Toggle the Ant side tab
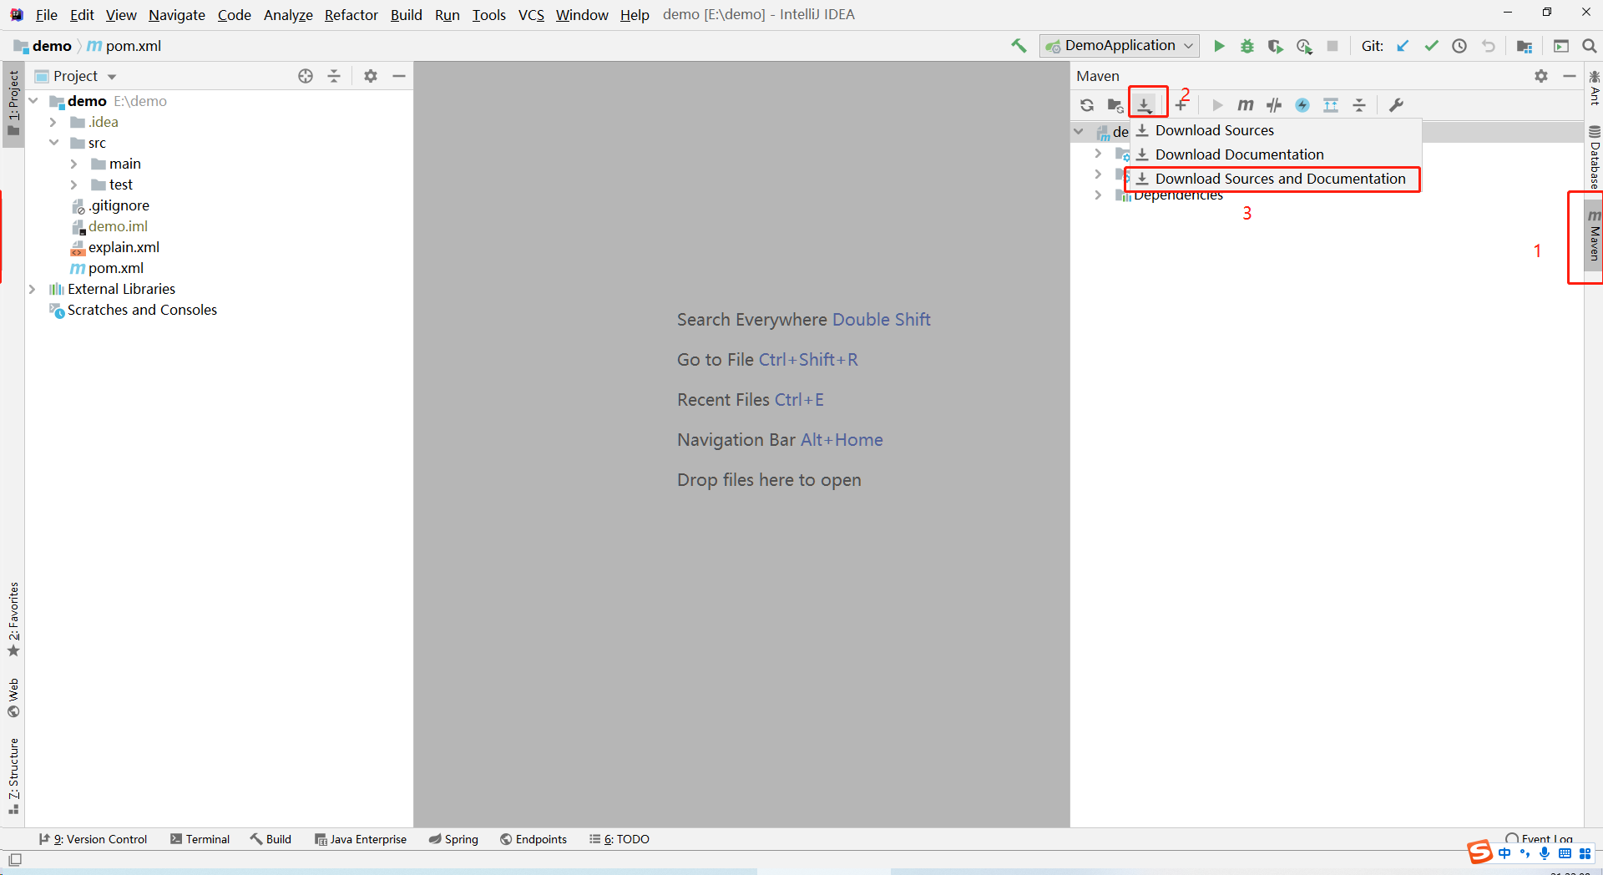 pyautogui.click(x=1594, y=87)
